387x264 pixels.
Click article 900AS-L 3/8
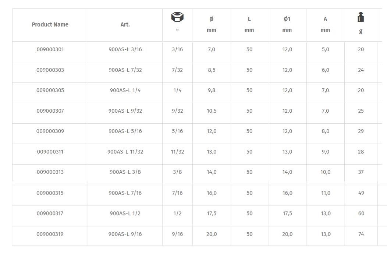tap(125, 172)
